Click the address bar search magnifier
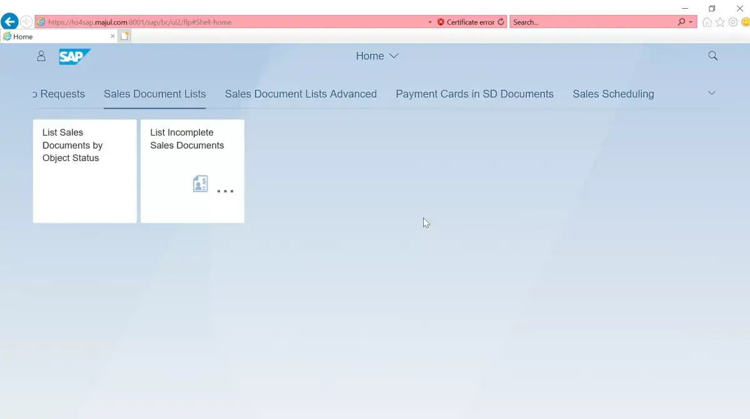This screenshot has width=750, height=419. tap(681, 22)
